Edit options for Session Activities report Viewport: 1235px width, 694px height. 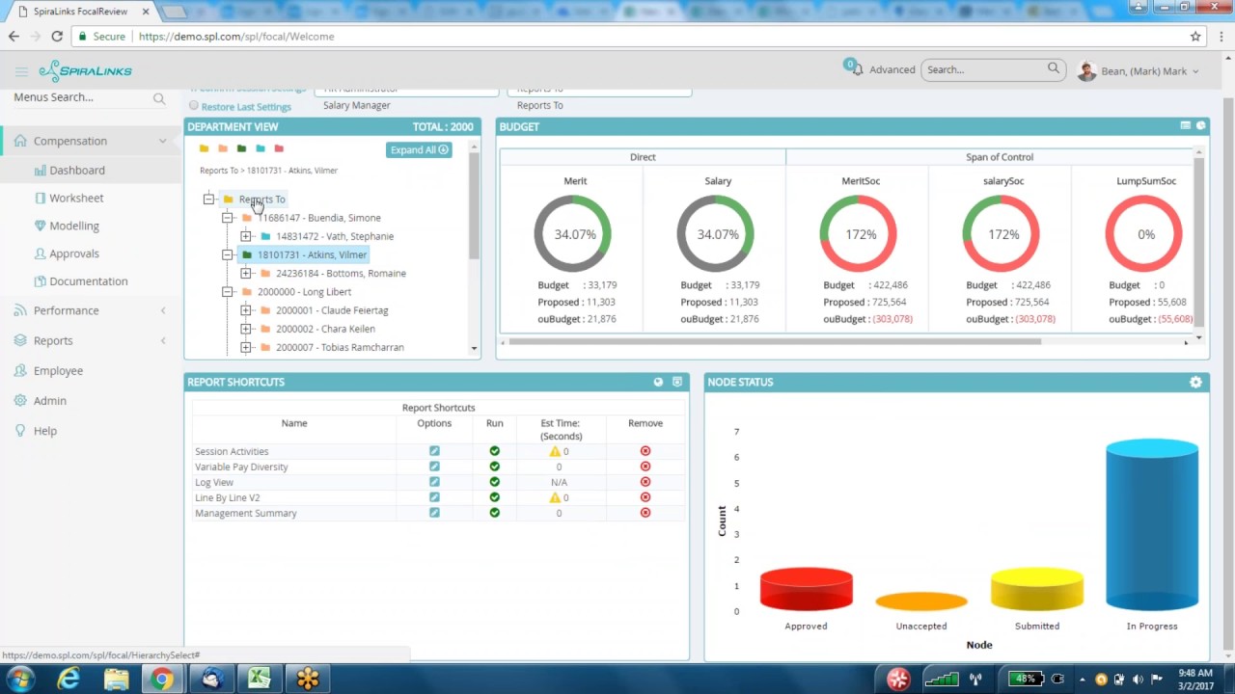click(434, 451)
